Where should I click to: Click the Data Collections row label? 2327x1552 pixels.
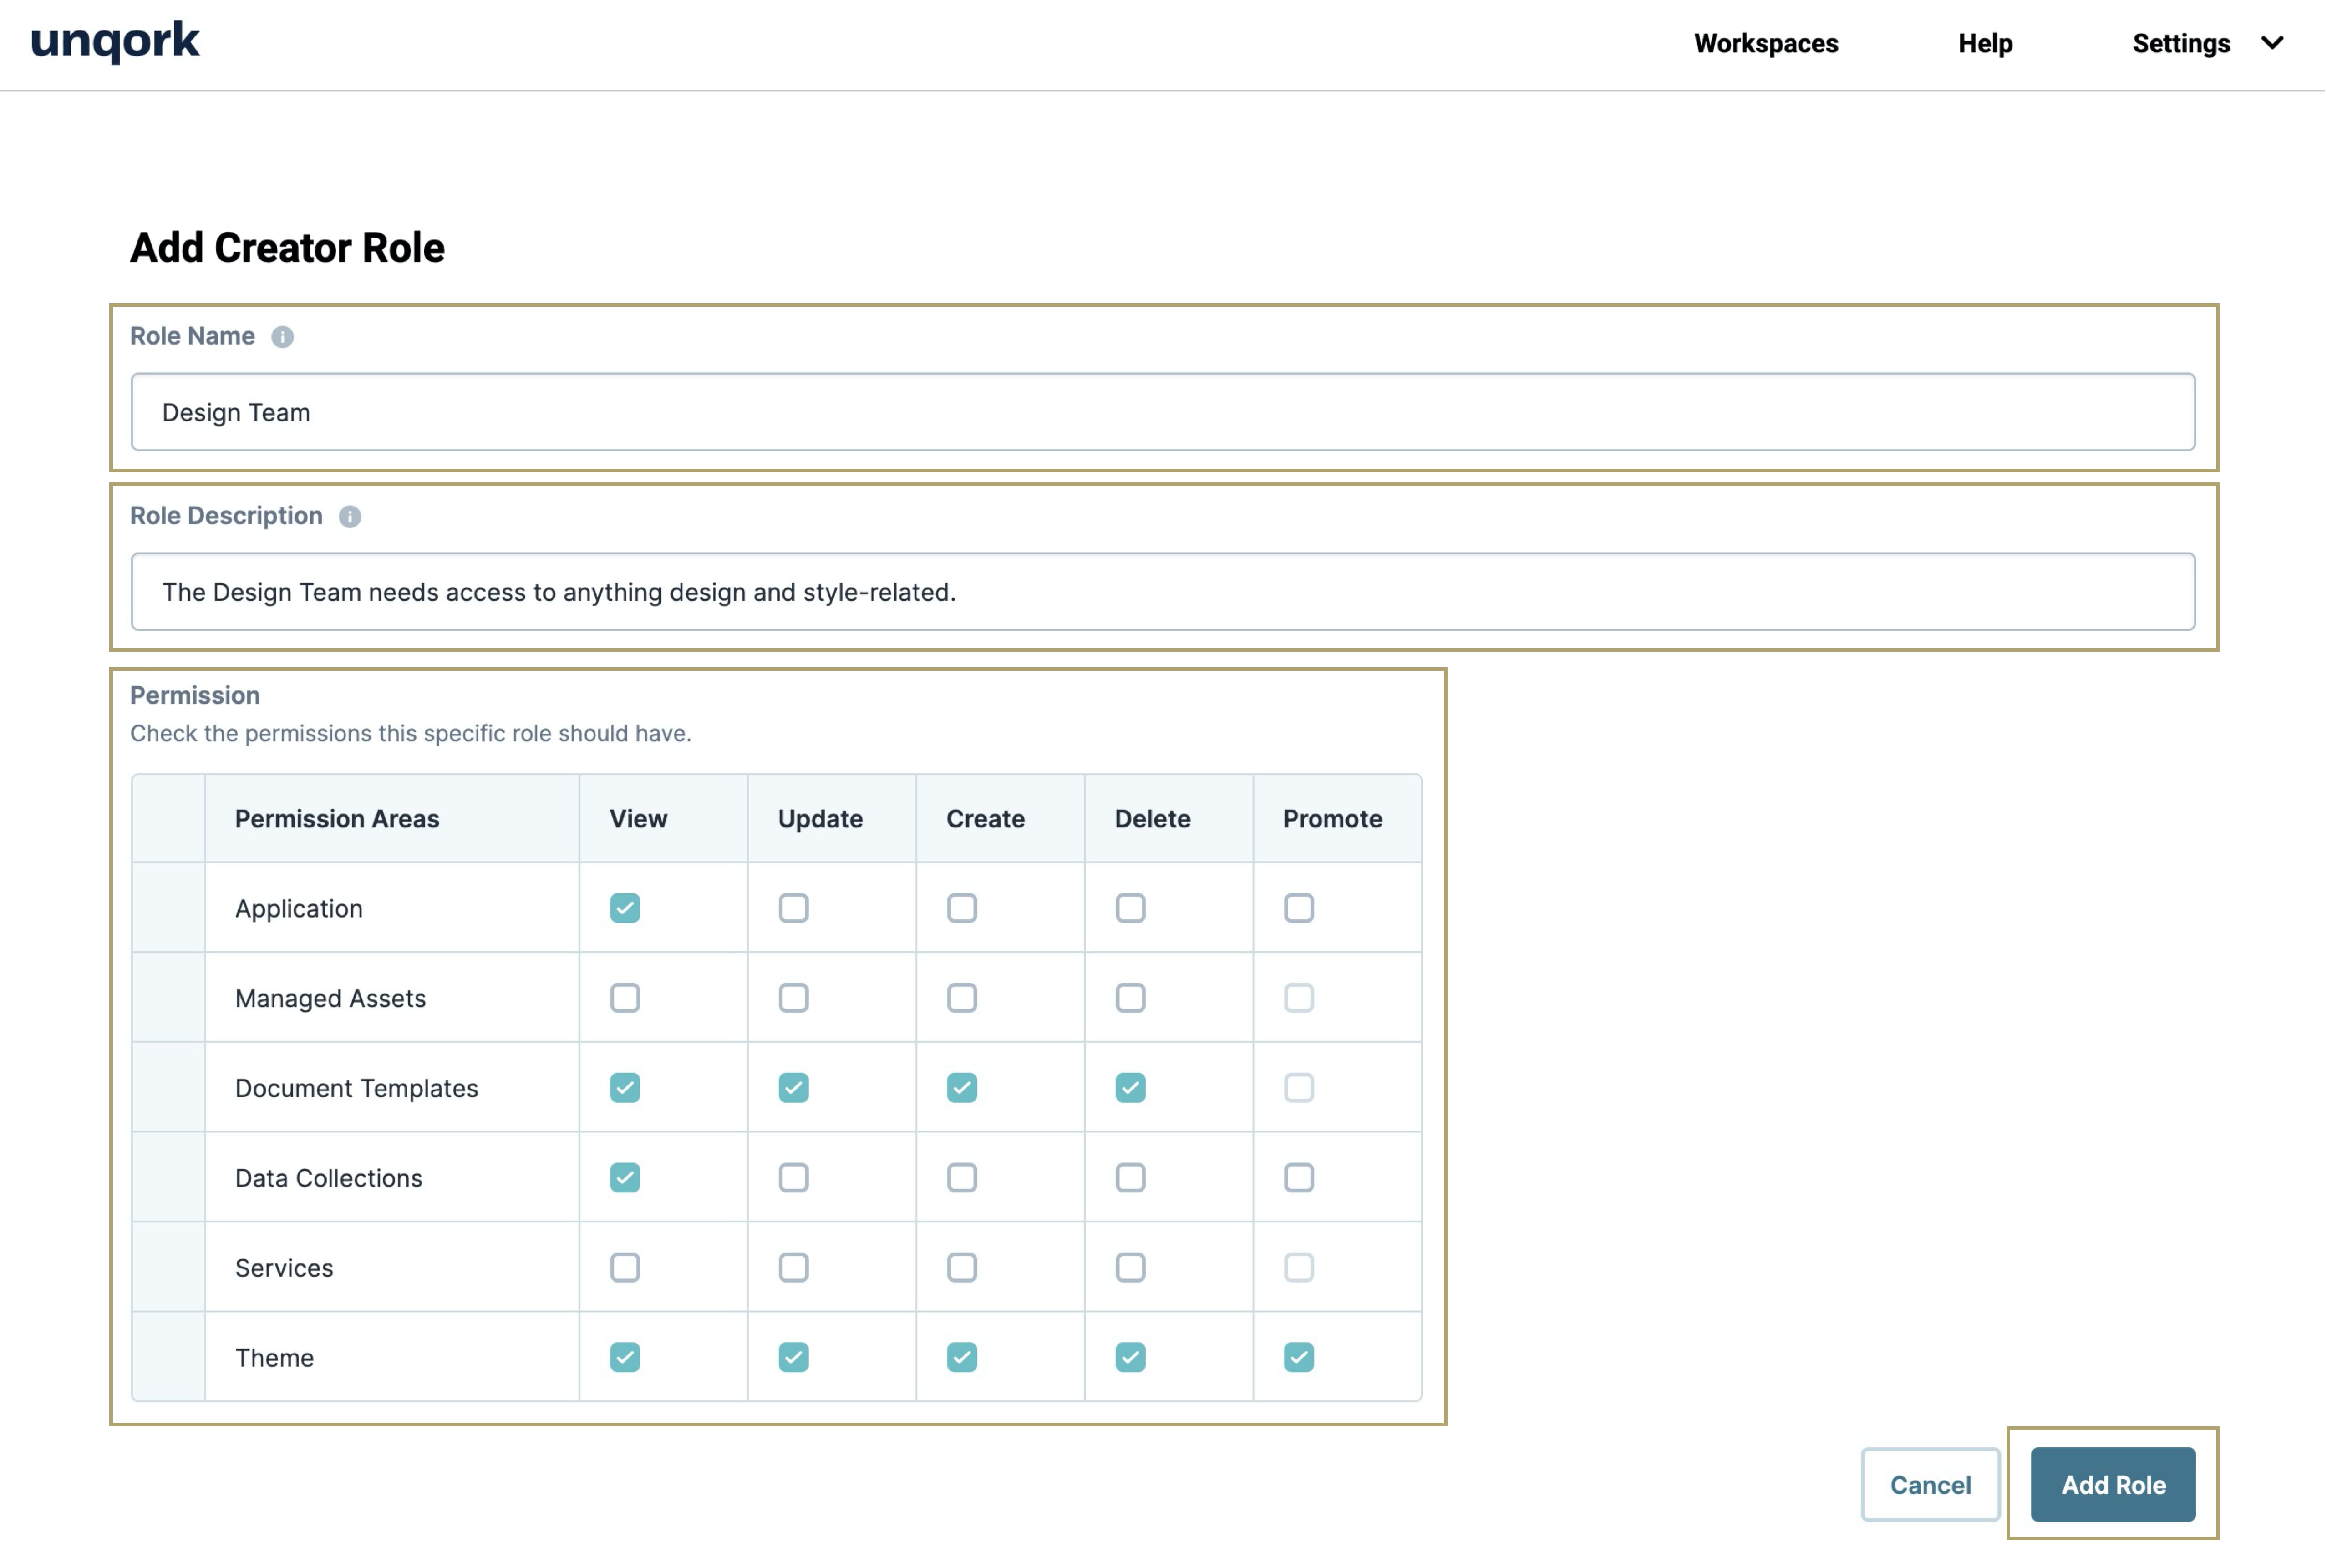pyautogui.click(x=329, y=1179)
